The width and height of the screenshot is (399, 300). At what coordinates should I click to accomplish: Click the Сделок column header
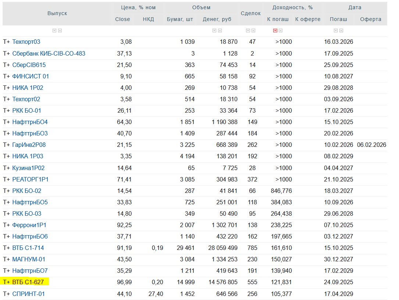[251, 14]
